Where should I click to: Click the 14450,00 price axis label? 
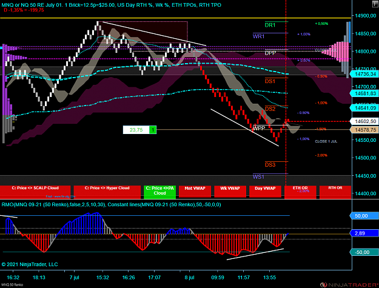click(x=366, y=176)
